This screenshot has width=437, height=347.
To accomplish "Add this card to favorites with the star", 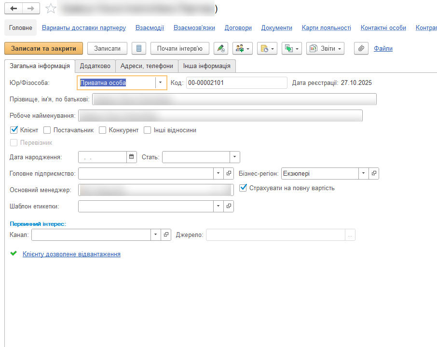I will [51, 9].
